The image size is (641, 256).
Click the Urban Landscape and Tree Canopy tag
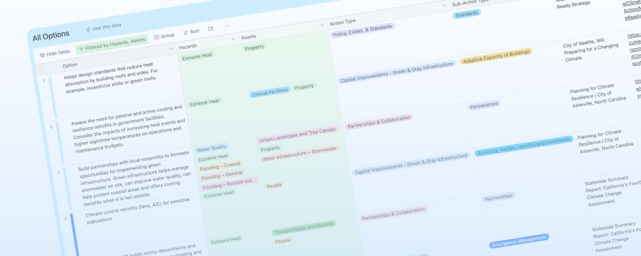tap(297, 134)
